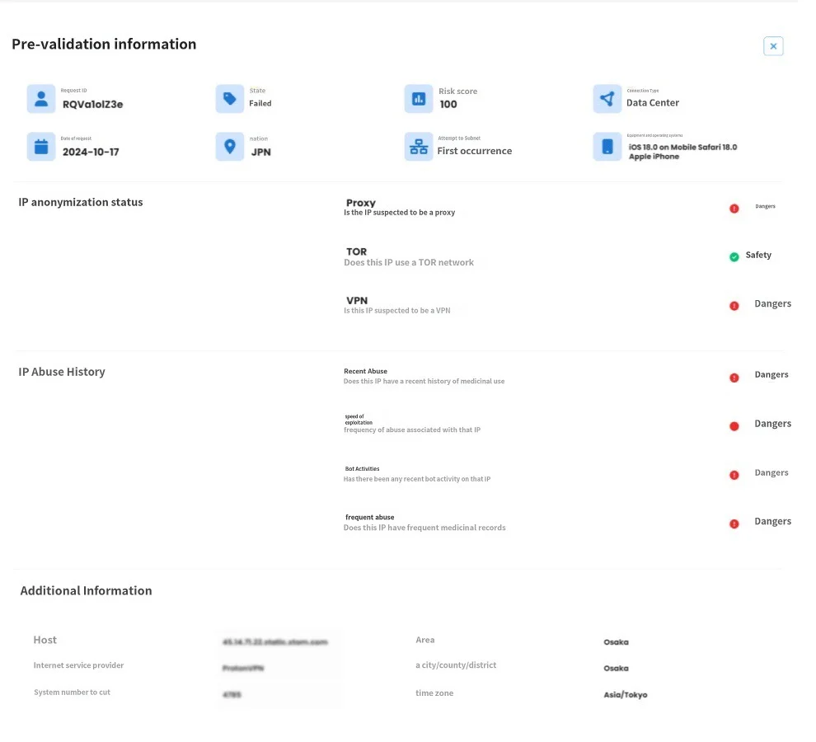Click the Request ID person icon
Screen dimensions: 816x742
[x=41, y=99]
